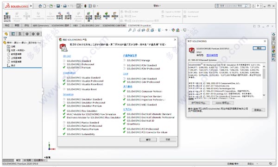The width and height of the screenshot is (278, 167).
Task: Click the CAM link in products dialog
Action: 126,74
